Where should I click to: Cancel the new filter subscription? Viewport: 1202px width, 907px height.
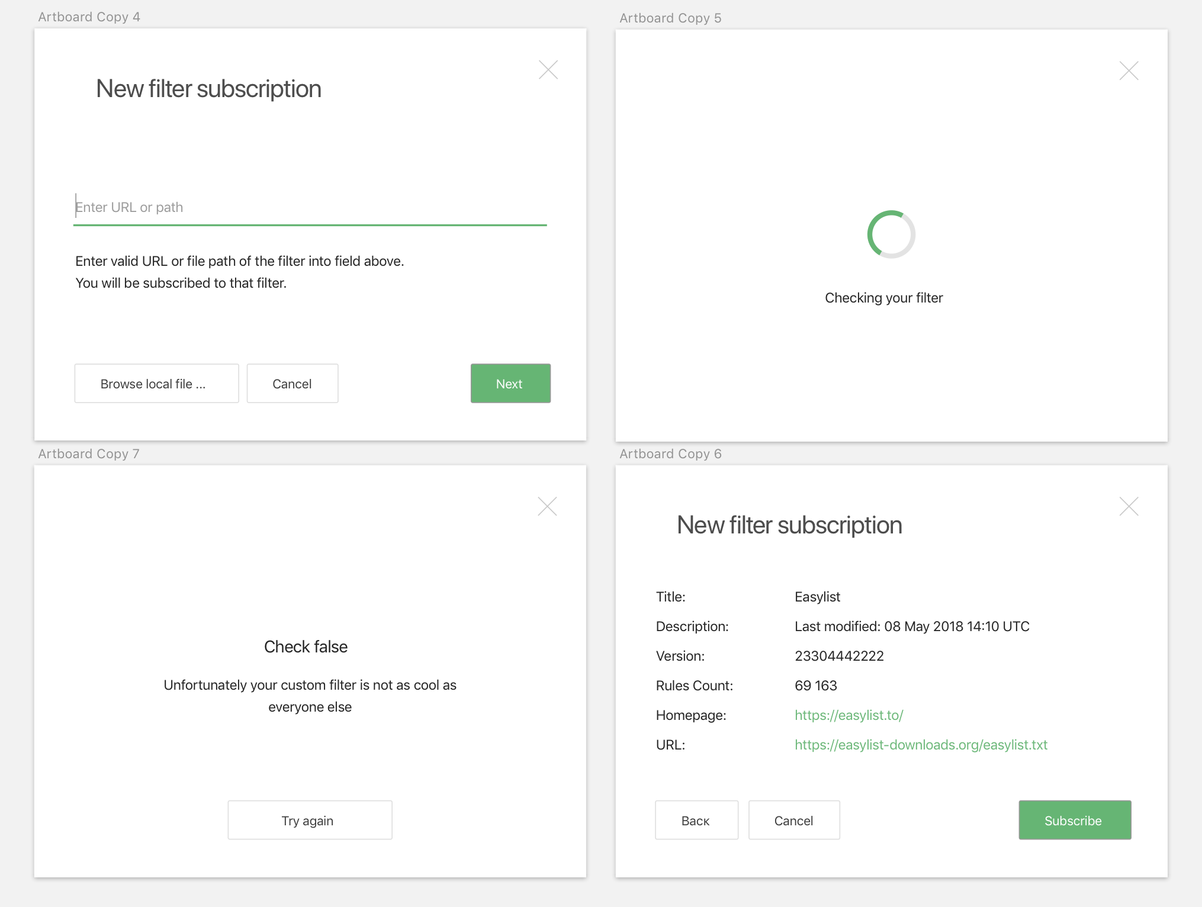pos(292,383)
